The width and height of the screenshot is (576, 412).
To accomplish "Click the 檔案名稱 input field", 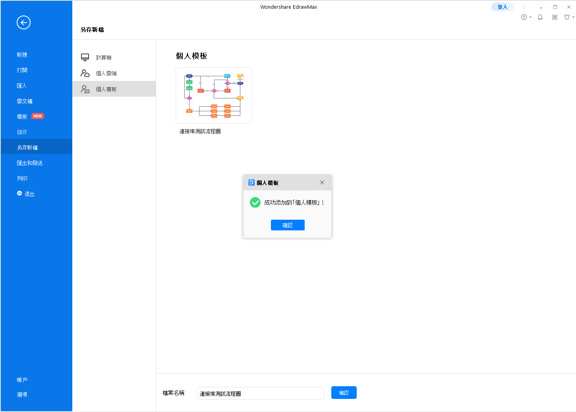I will (260, 393).
